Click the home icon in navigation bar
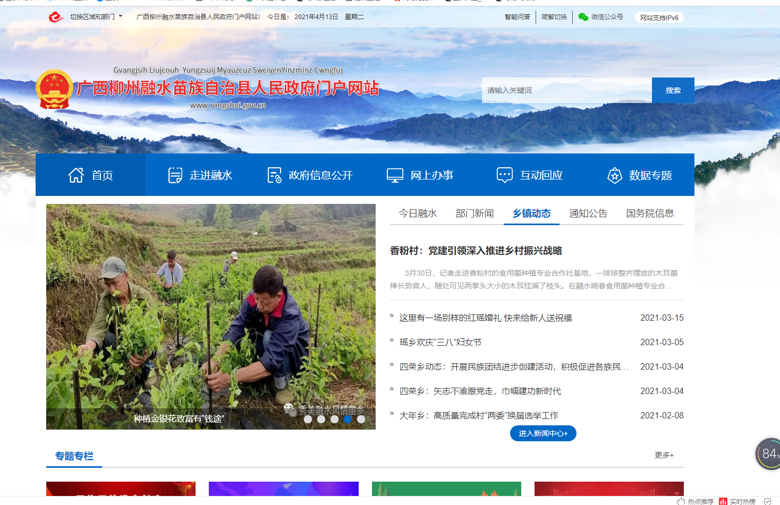780x505 pixels. [76, 175]
